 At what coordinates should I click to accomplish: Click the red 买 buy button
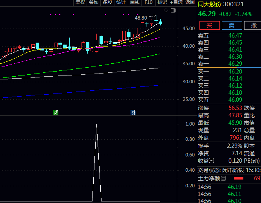pos(209,25)
